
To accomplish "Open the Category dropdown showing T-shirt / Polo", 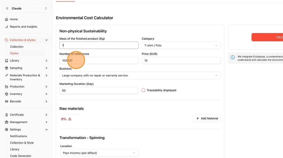I will coord(181,45).
